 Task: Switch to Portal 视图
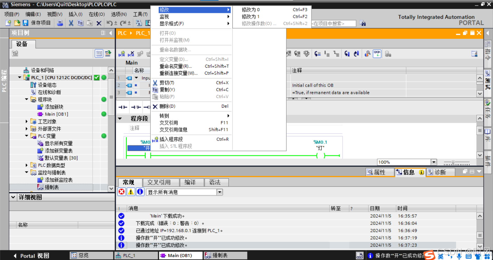pyautogui.click(x=31, y=256)
